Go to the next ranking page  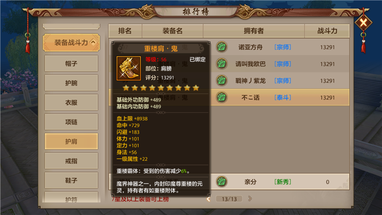click(250, 199)
